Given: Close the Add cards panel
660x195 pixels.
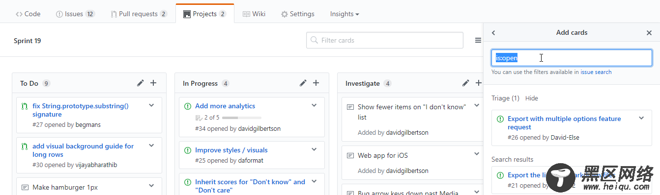Looking at the screenshot, I should [649, 32].
